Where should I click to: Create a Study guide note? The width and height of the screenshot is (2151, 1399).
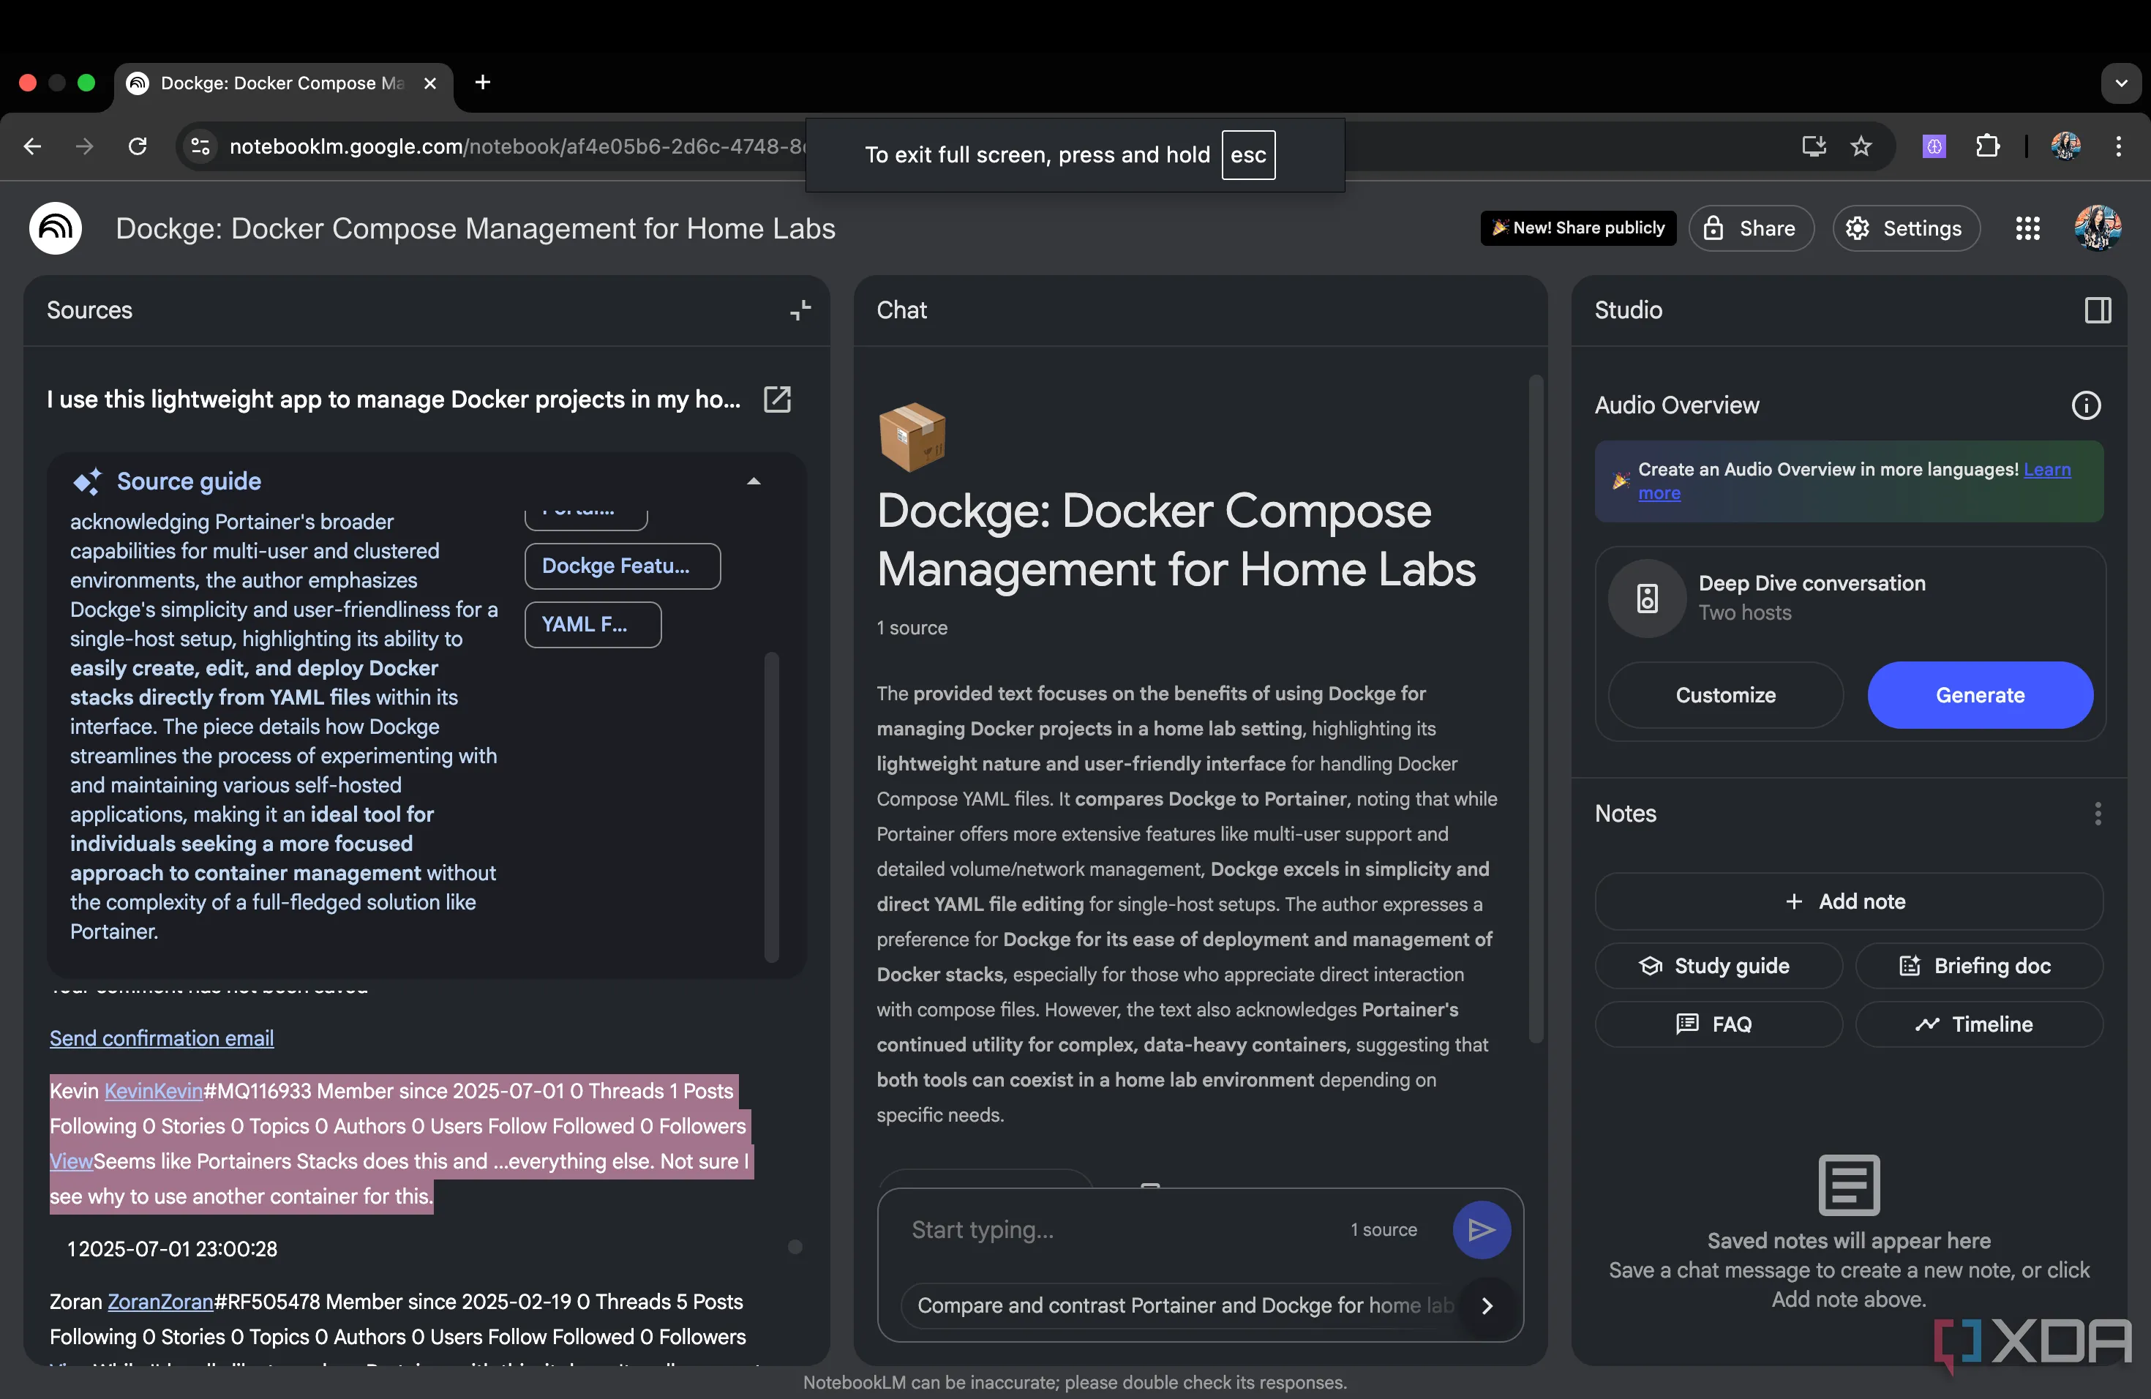point(1718,966)
